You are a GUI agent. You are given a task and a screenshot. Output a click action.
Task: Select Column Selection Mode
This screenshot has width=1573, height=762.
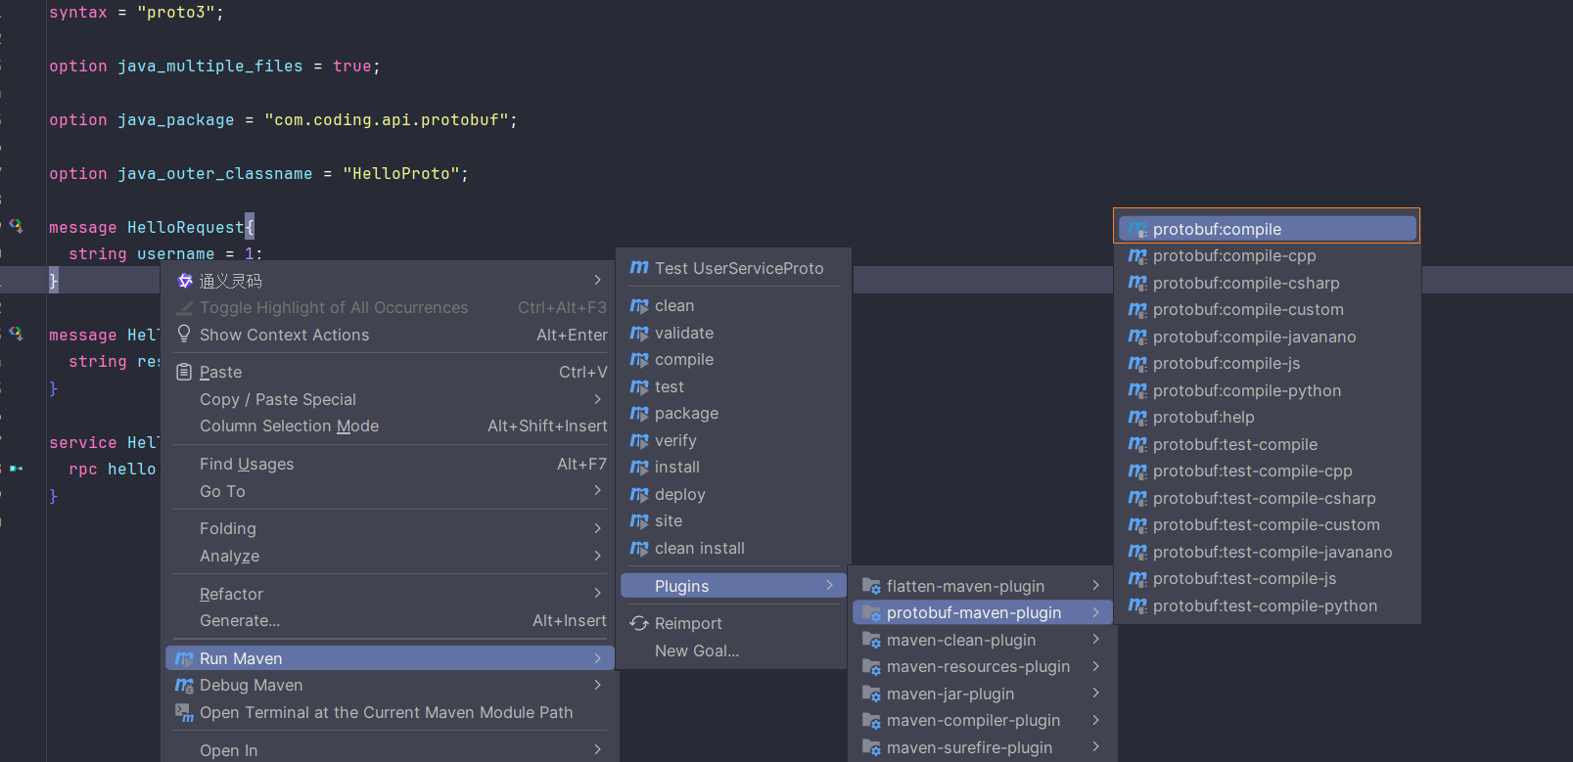[x=289, y=426]
